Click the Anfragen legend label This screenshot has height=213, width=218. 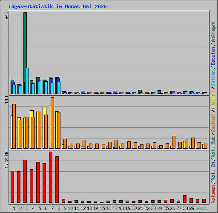213,32
